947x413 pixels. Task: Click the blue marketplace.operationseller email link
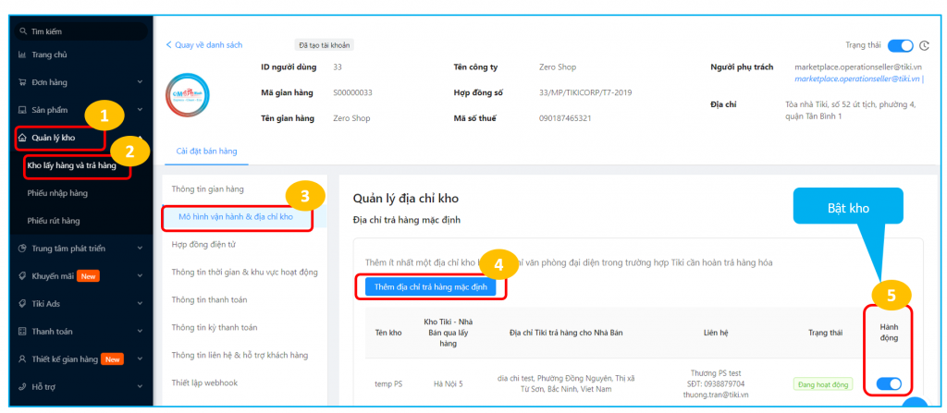tap(857, 79)
